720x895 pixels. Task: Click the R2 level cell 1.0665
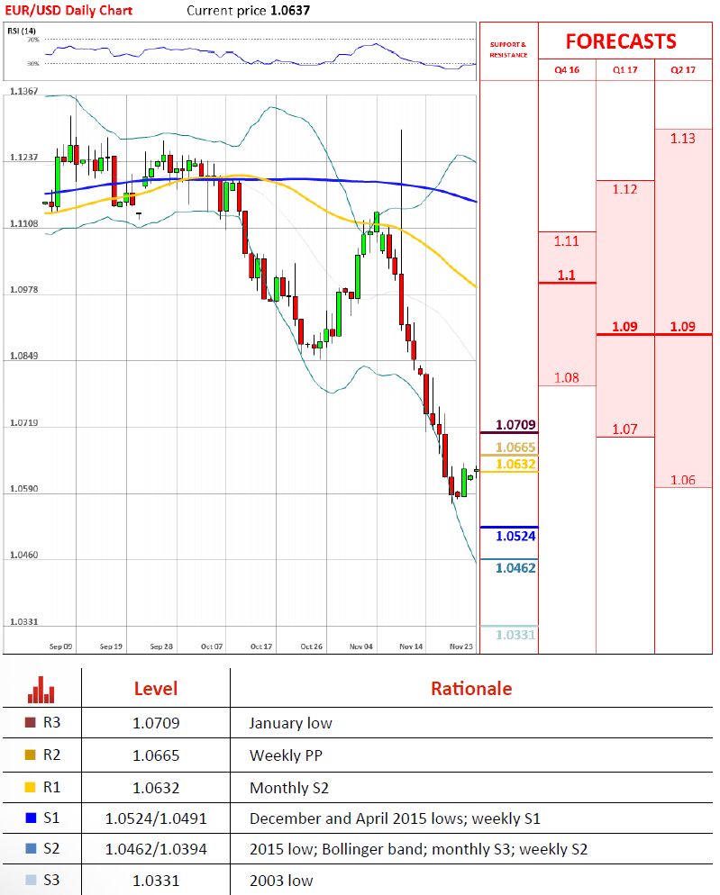click(x=156, y=755)
